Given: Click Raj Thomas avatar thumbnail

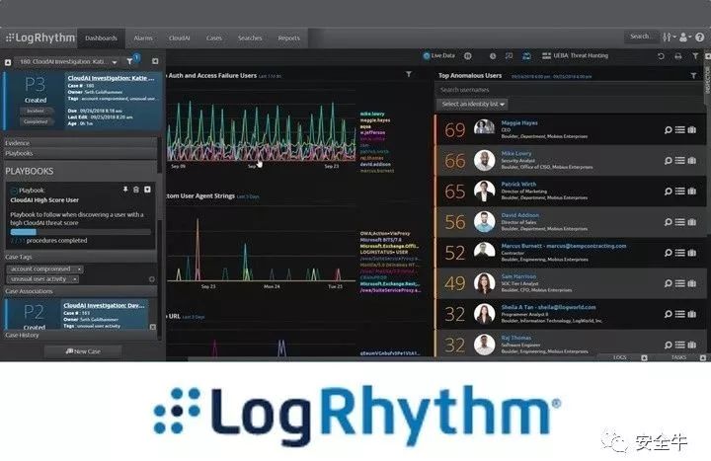Looking at the screenshot, I should click(x=484, y=345).
